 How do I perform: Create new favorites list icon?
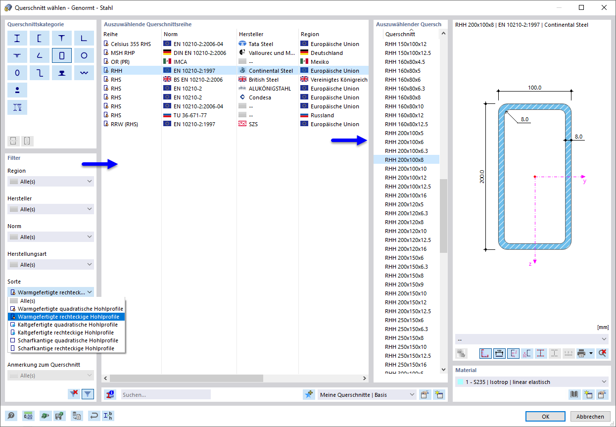[438, 394]
